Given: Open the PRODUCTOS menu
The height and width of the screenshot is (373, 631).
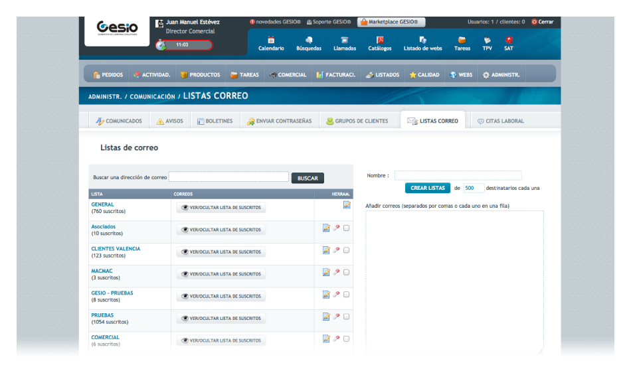Looking at the screenshot, I should [200, 75].
